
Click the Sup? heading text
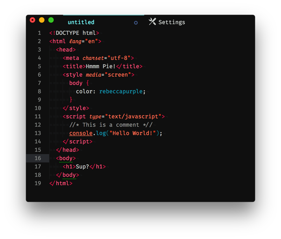(83, 167)
